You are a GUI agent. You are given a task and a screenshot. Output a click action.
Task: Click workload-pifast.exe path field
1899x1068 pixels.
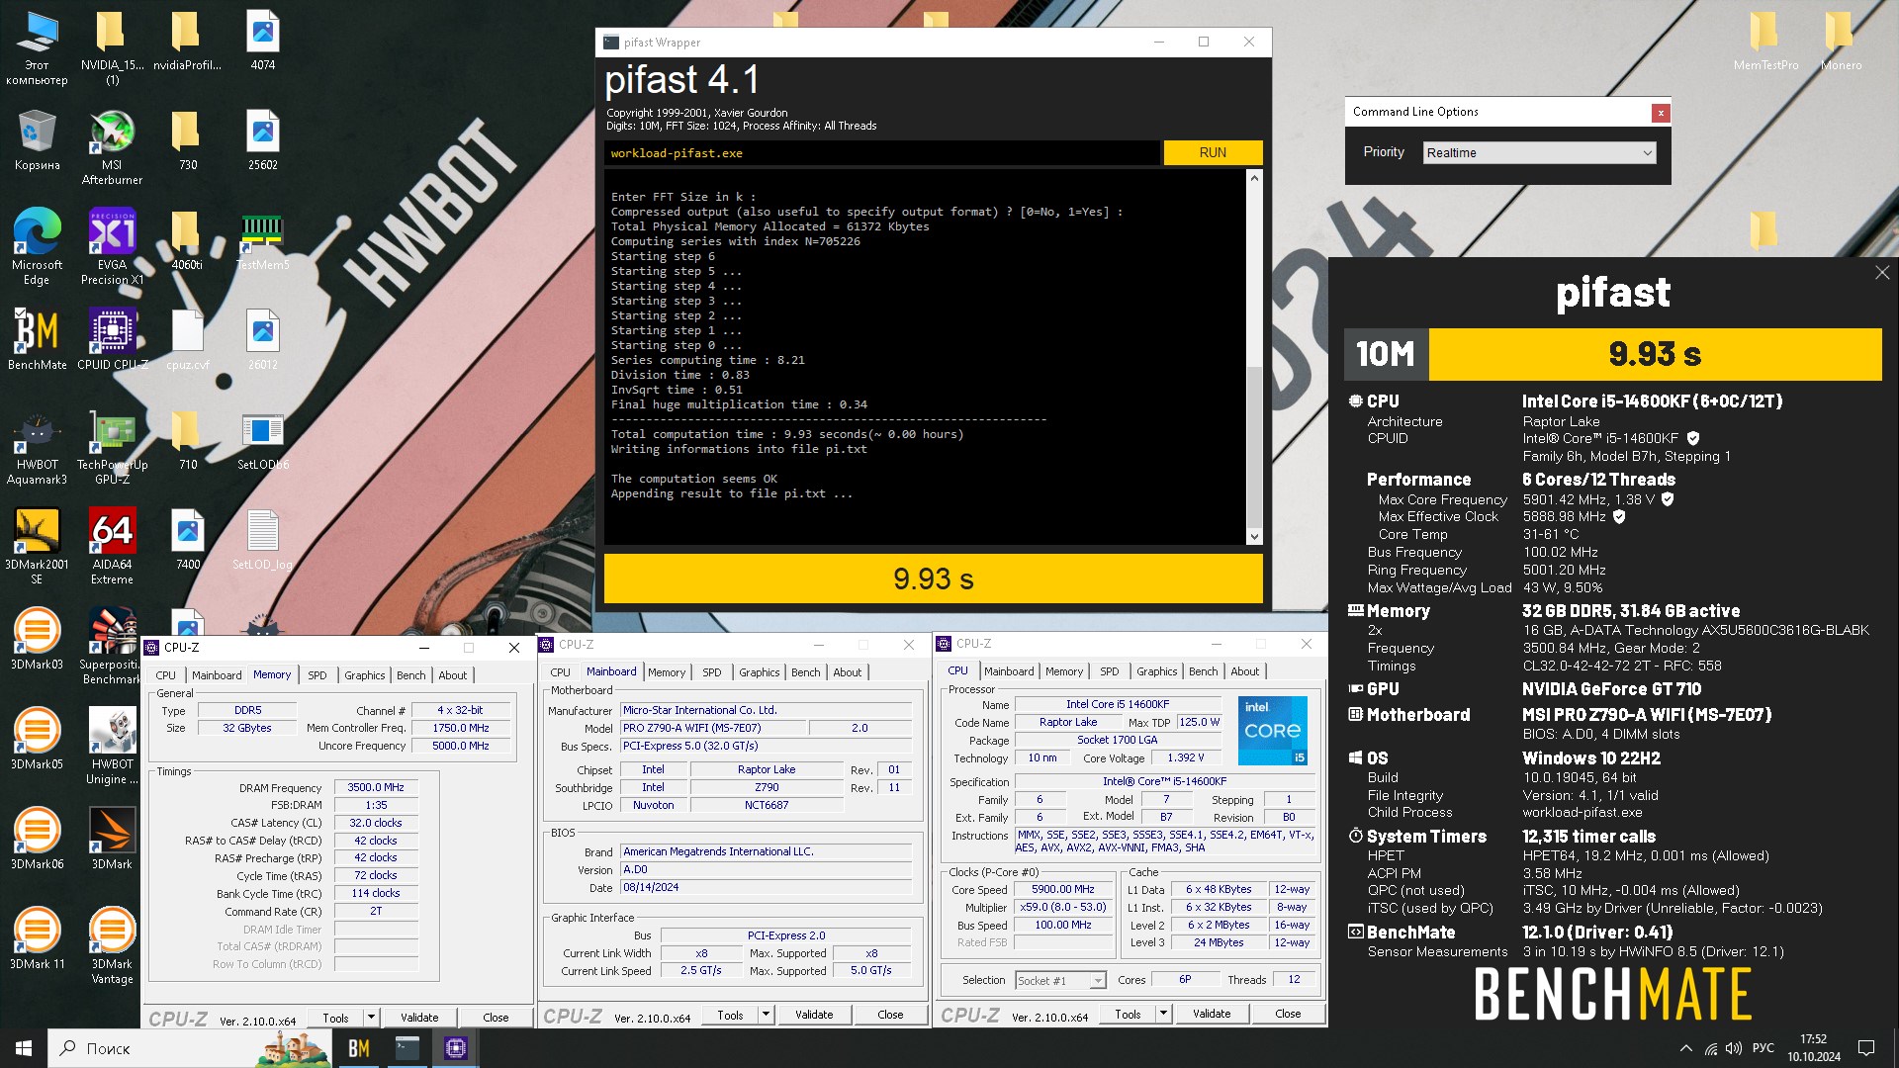(881, 152)
